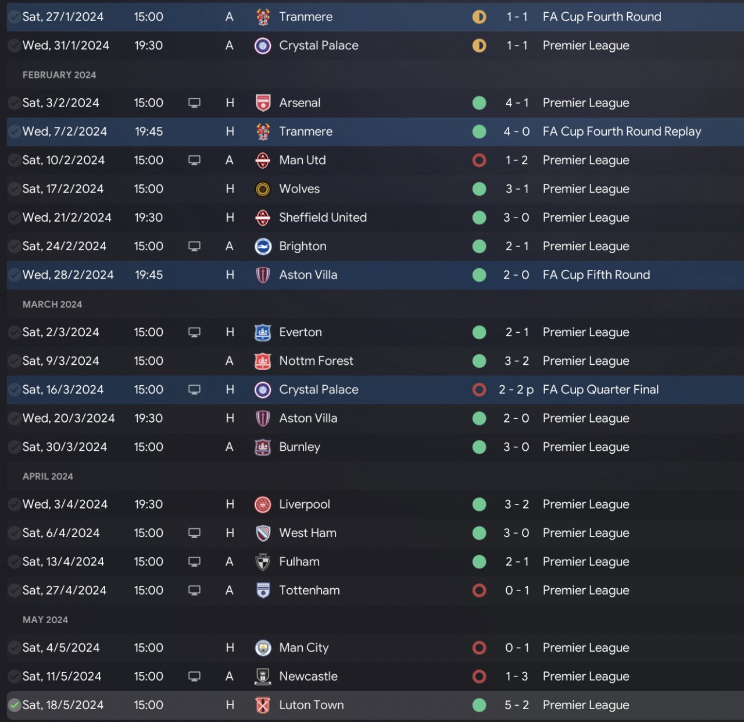Open the 2 - 2 p Crystal Palace result
The width and height of the screenshot is (744, 722).
[516, 390]
